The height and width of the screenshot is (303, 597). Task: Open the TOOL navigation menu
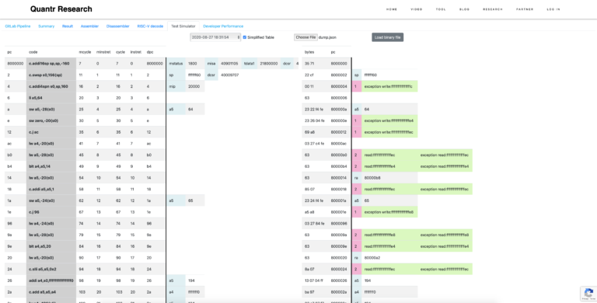[441, 9]
